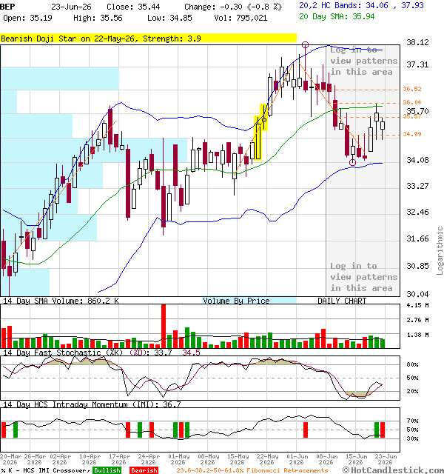
Task: Click the last IMI red crossover bar
Action: [383, 430]
